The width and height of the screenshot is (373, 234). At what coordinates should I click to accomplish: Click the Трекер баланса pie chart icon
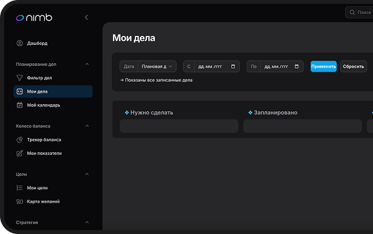click(20, 140)
